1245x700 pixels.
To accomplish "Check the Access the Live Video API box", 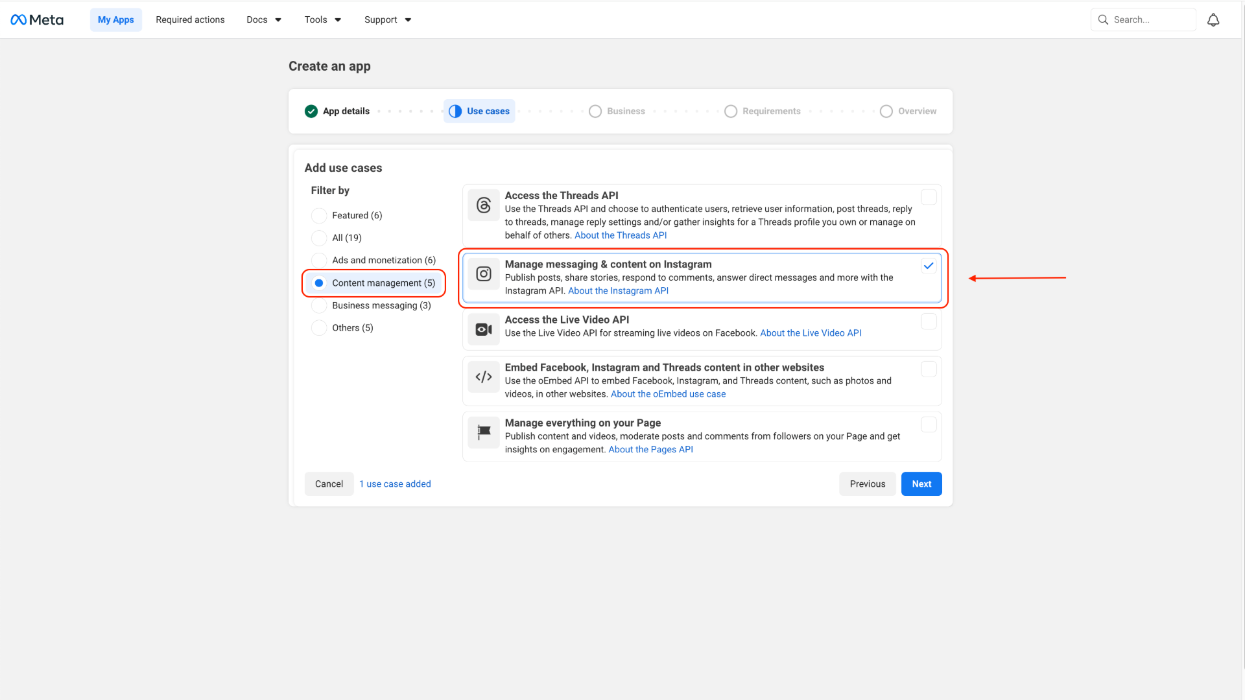I will pos(929,321).
